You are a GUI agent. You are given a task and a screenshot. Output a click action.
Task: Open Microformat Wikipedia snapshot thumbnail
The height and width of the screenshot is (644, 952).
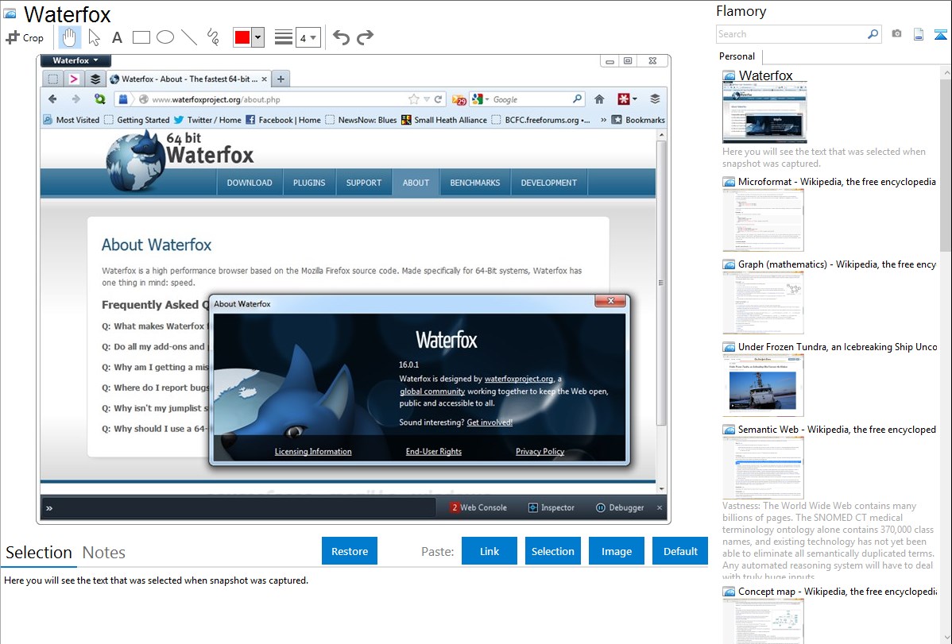click(x=763, y=220)
